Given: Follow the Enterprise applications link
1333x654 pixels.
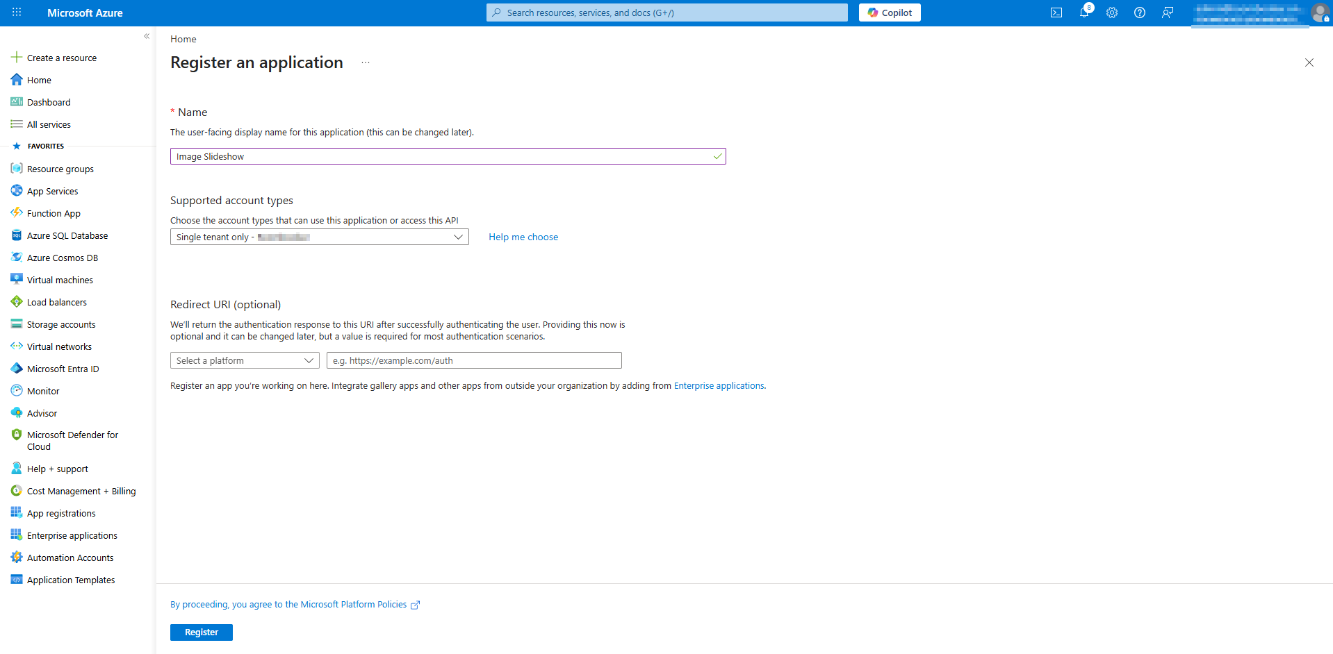Looking at the screenshot, I should pyautogui.click(x=719, y=386).
